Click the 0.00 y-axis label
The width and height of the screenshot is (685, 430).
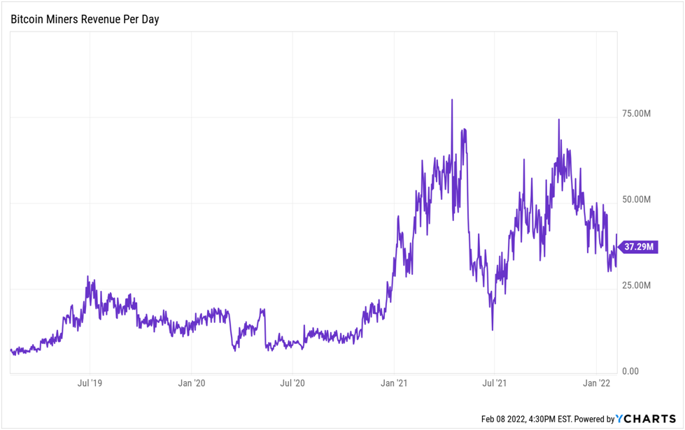(x=630, y=371)
